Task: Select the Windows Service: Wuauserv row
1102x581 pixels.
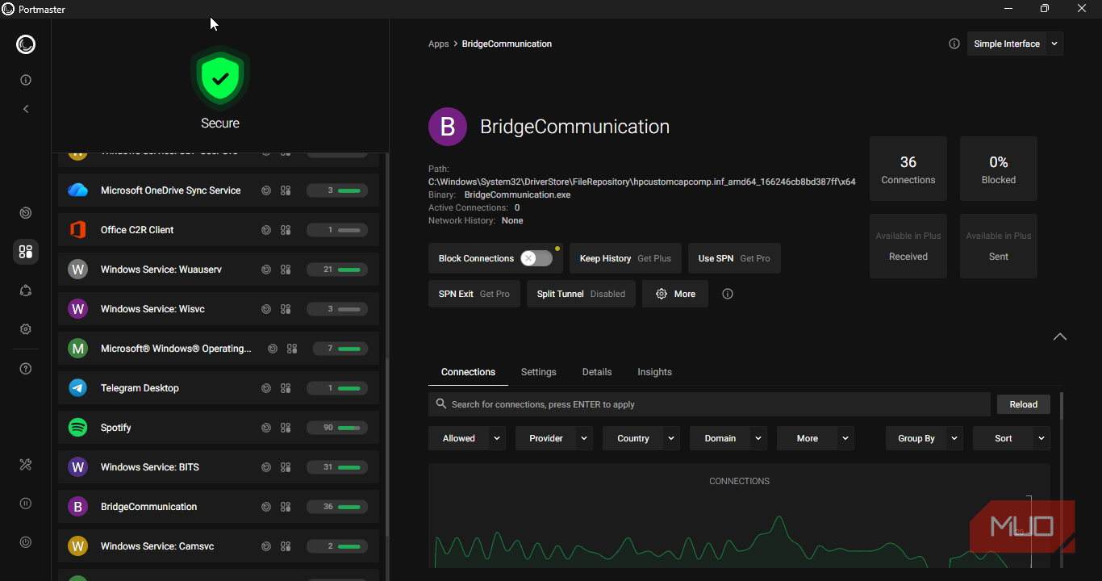Action: click(x=219, y=270)
